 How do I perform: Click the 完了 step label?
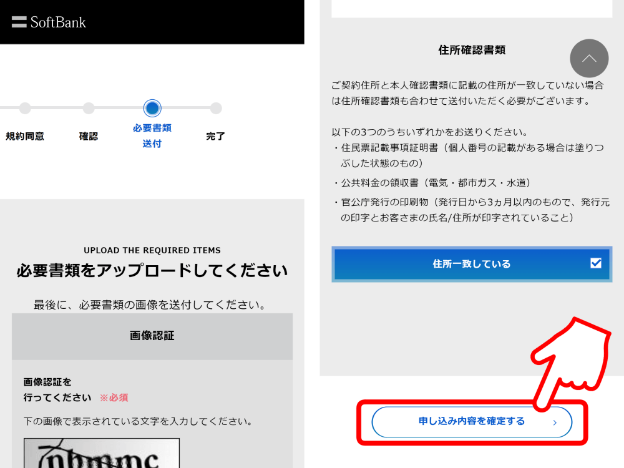coord(216,136)
